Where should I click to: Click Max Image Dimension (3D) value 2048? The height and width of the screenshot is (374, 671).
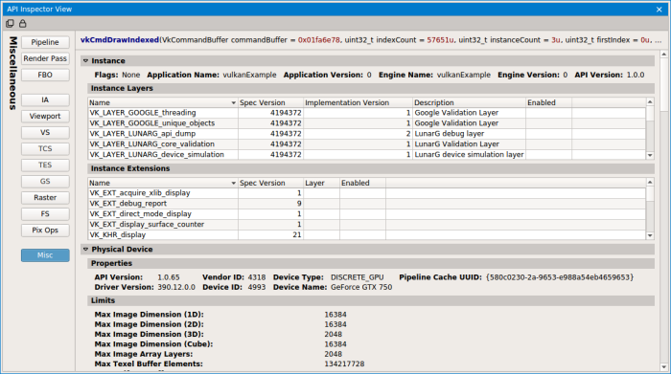coord(333,334)
